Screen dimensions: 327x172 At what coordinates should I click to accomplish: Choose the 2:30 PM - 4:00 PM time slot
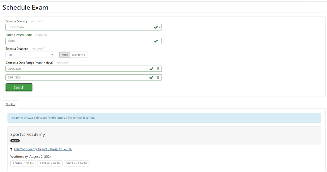coord(50,163)
